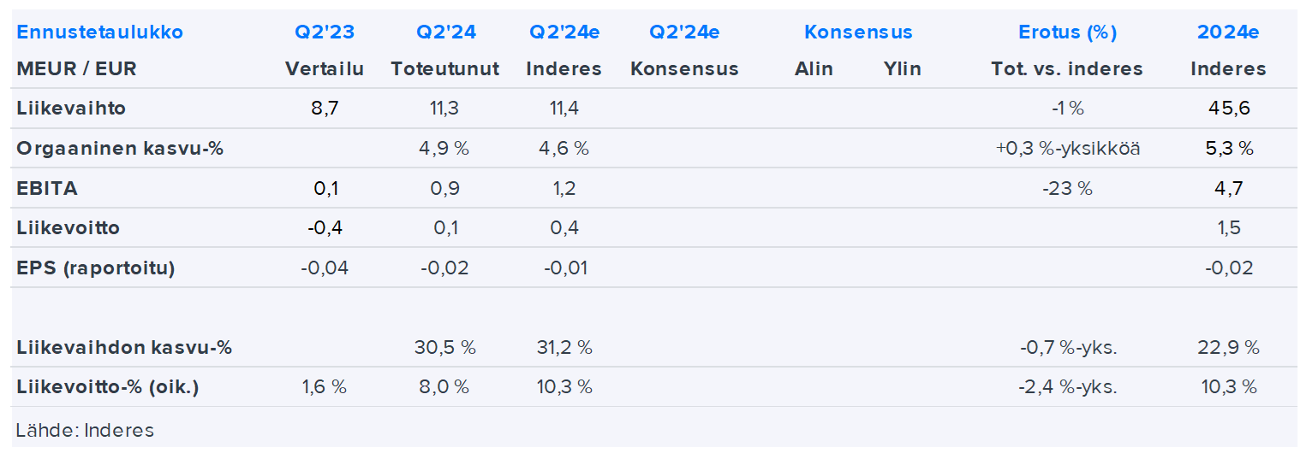Select Liikevaihdon kasvu-% row label
This screenshot has height=453, width=1306.
click(x=124, y=348)
